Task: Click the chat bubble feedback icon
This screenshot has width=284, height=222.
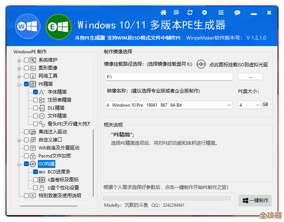Action: coord(237,13)
